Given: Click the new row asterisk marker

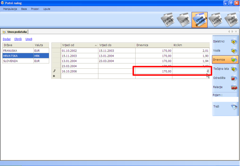Looking at the screenshot, I should 54,76.
